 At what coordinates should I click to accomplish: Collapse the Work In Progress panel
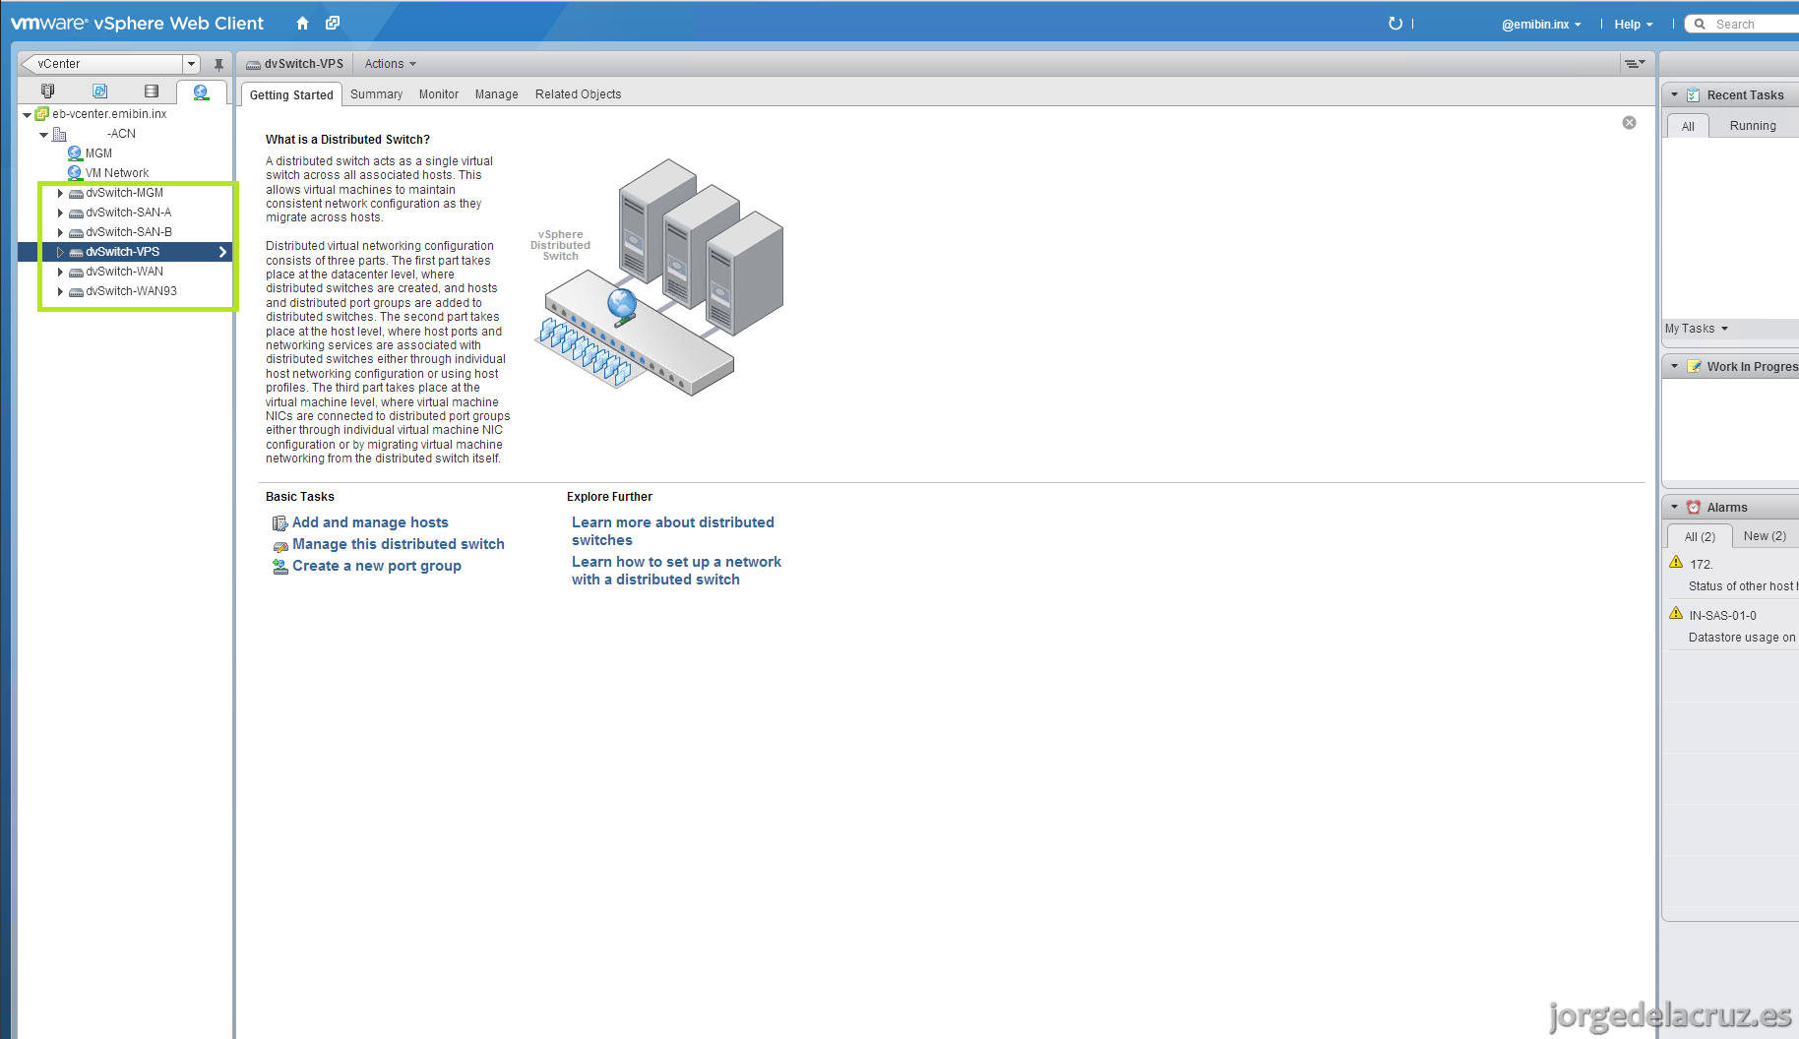point(1674,366)
